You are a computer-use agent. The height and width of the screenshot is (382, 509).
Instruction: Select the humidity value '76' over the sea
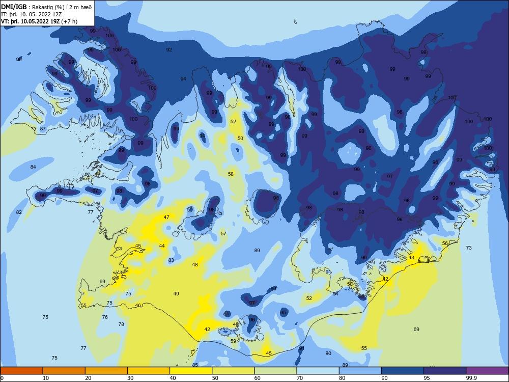(x=105, y=317)
